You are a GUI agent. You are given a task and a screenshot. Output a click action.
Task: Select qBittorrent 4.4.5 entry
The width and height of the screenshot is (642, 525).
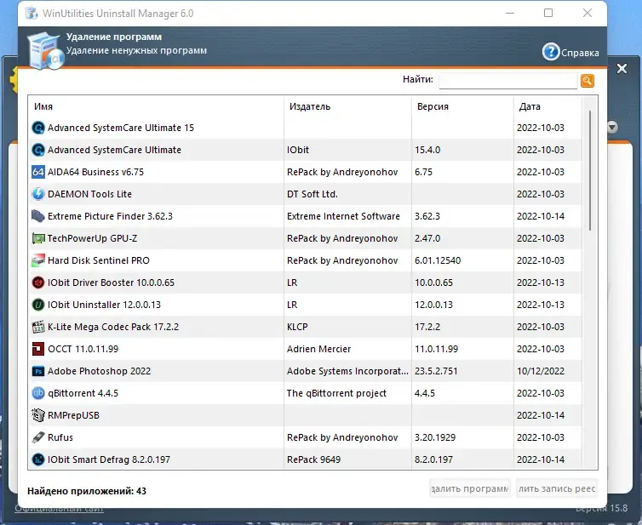[83, 393]
